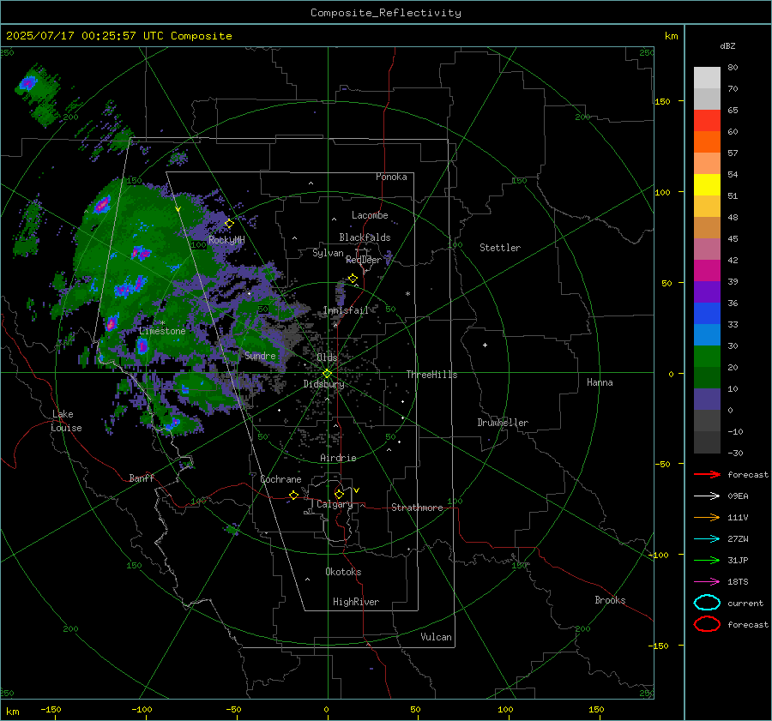Click the white 09EA arrow icon
The width and height of the screenshot is (772, 721).
tap(707, 496)
